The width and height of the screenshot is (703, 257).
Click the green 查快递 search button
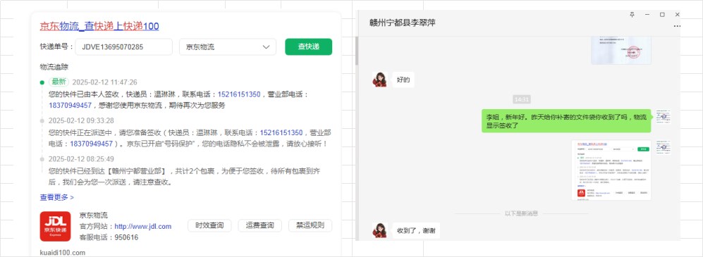click(x=308, y=46)
